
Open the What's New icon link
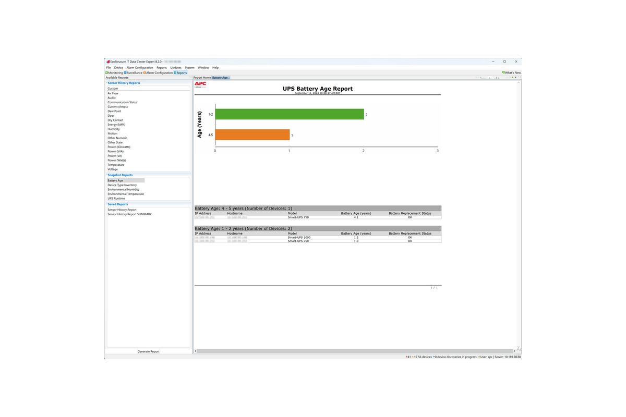pos(503,73)
